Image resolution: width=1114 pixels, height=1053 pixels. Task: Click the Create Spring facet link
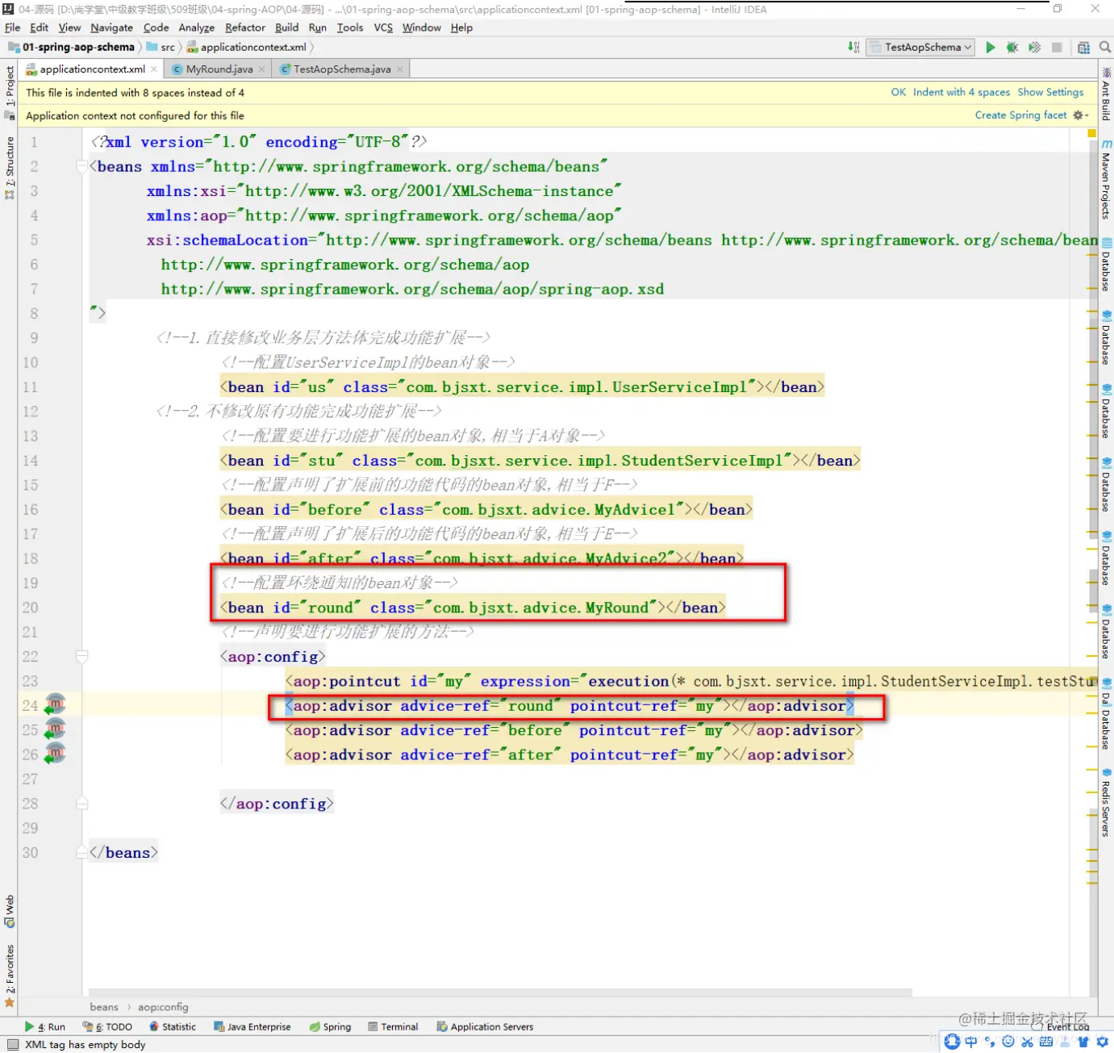pyautogui.click(x=1020, y=115)
